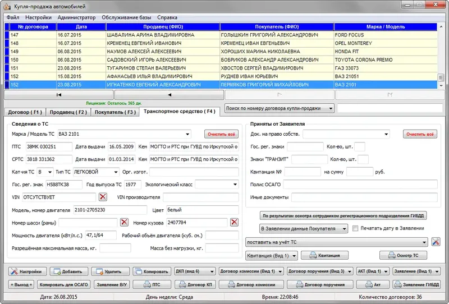The height and width of the screenshot is (304, 449).
Task: Clear the VIN field with red X
Action: (103, 197)
